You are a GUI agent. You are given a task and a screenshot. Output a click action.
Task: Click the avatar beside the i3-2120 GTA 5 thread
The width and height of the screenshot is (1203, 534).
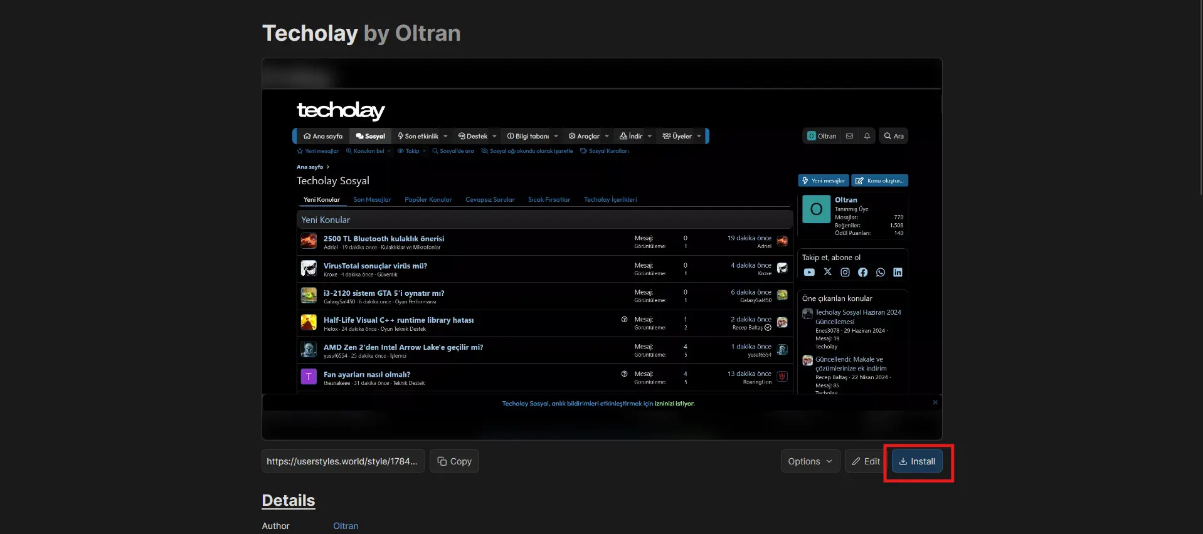tap(309, 295)
